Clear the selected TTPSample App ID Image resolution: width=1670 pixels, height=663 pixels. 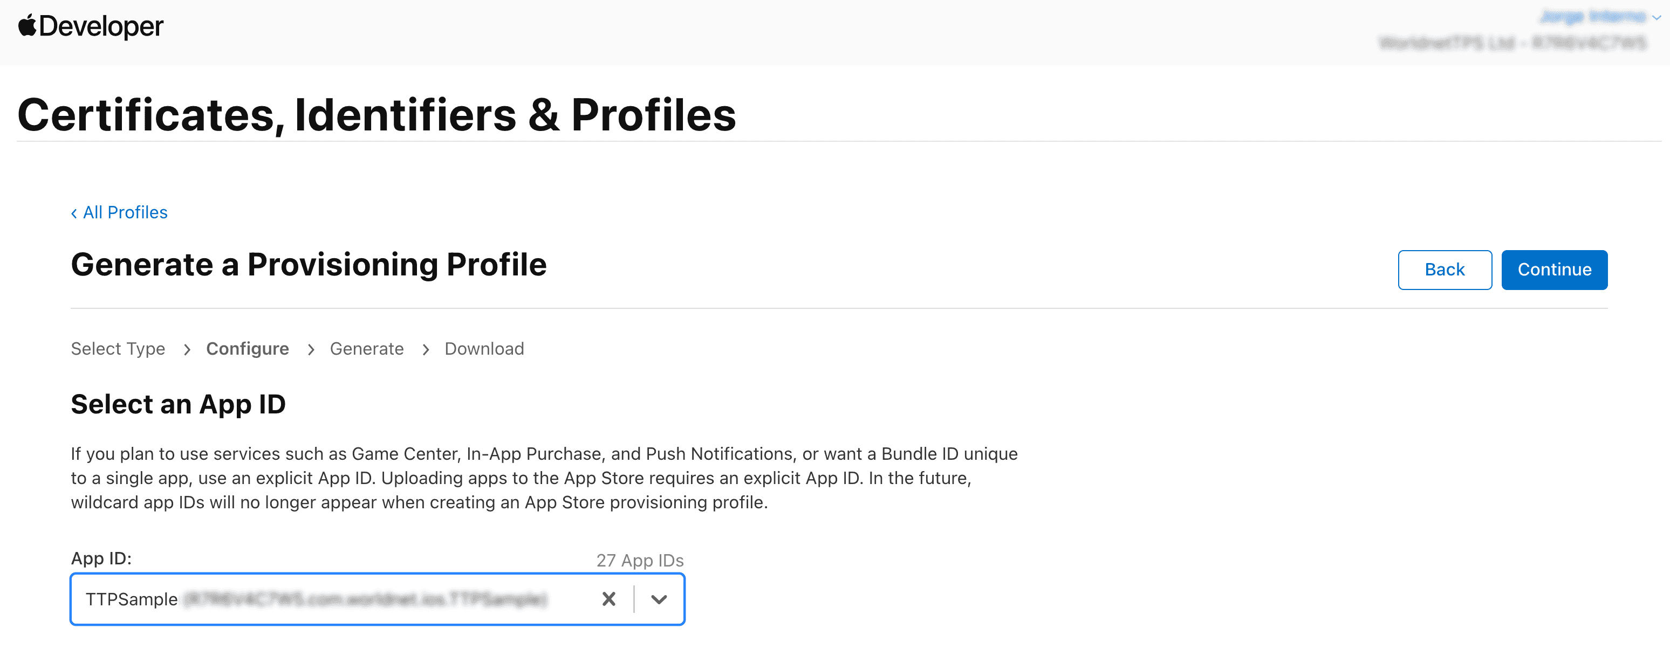608,599
